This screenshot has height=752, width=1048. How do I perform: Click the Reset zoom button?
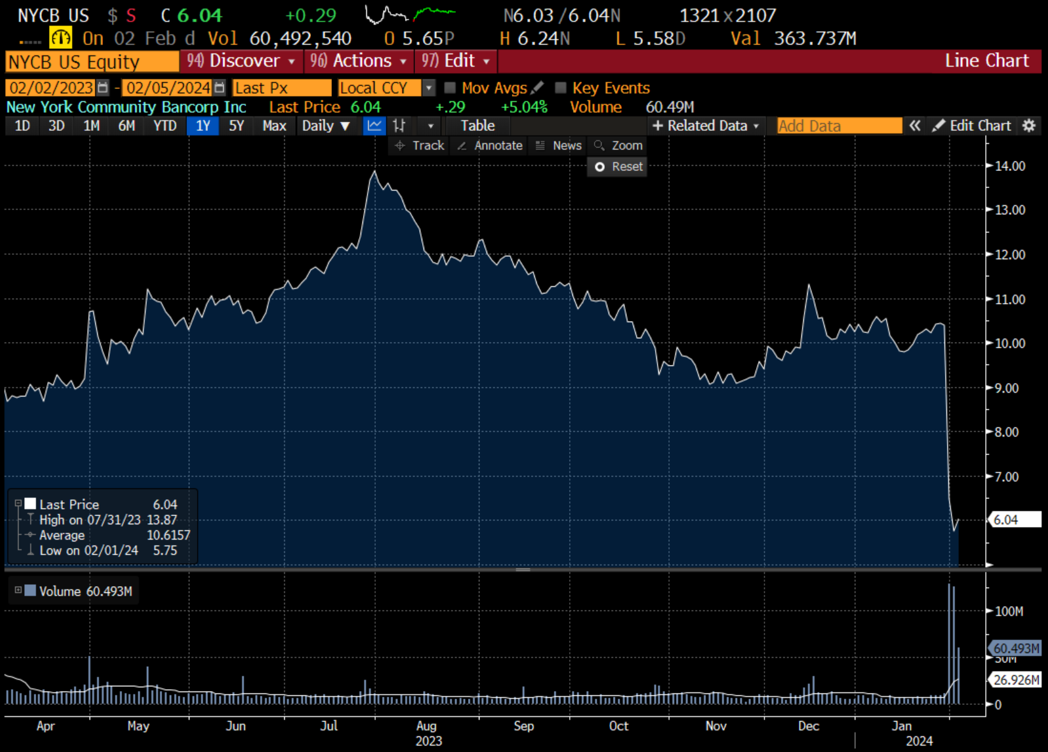[618, 167]
